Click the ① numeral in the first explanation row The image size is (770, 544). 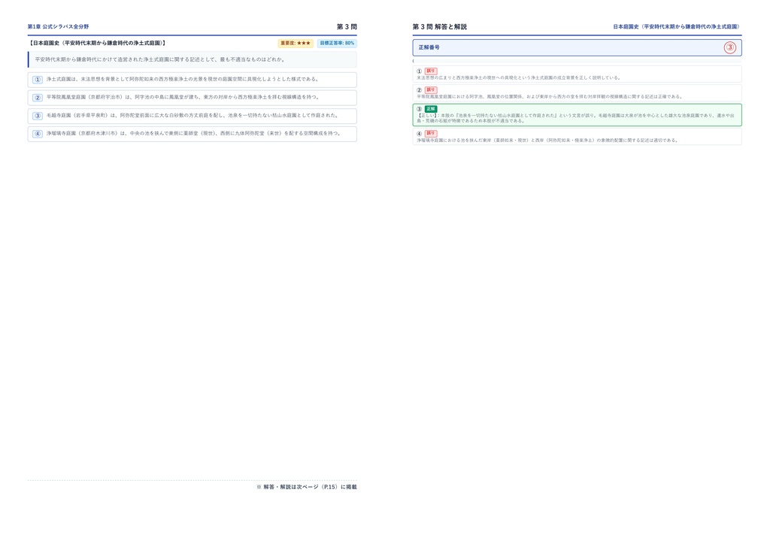pos(420,71)
